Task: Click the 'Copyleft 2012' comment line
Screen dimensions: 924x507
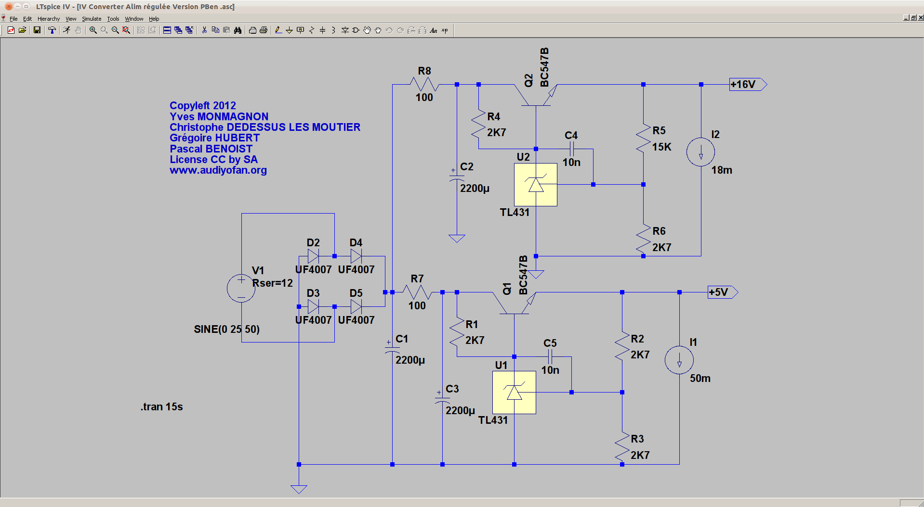Action: 203,105
